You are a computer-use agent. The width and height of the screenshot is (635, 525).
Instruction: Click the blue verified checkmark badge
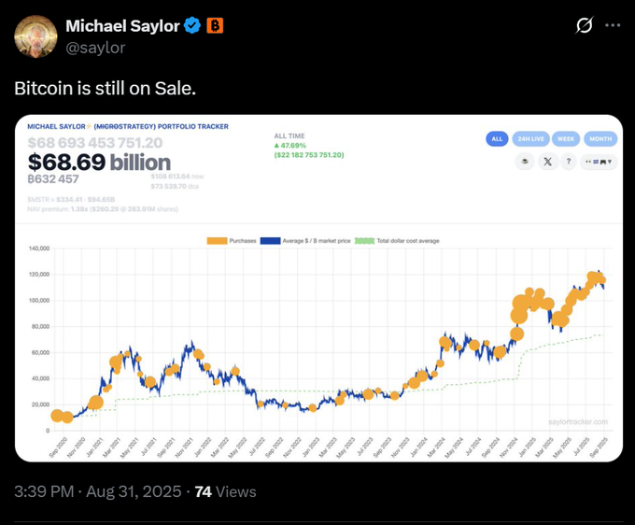coord(192,26)
